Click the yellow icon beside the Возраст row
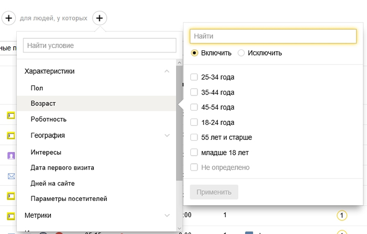The width and height of the screenshot is (367, 234). point(11,115)
